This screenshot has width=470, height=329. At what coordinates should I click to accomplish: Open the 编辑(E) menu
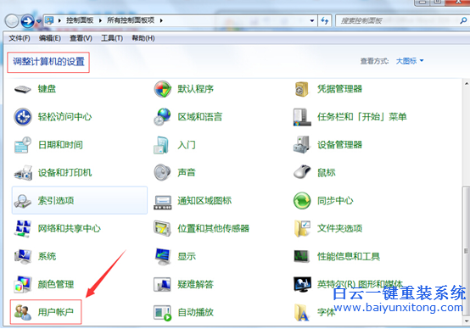tap(50, 38)
